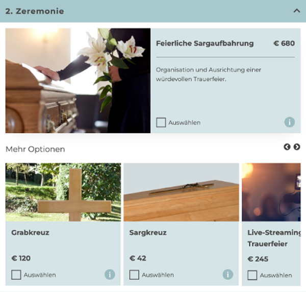
Task: Click the Sargkreuz coffin image
Action: coord(181,192)
